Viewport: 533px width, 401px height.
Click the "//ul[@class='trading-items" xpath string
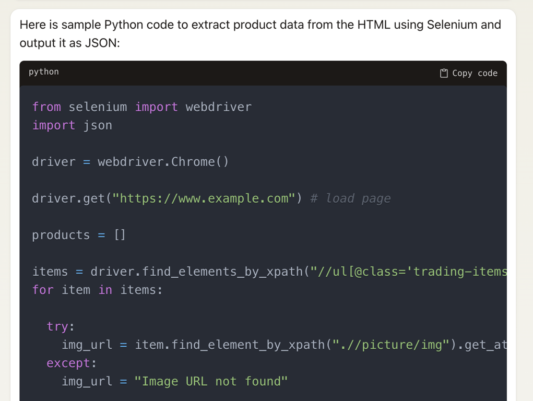point(409,272)
